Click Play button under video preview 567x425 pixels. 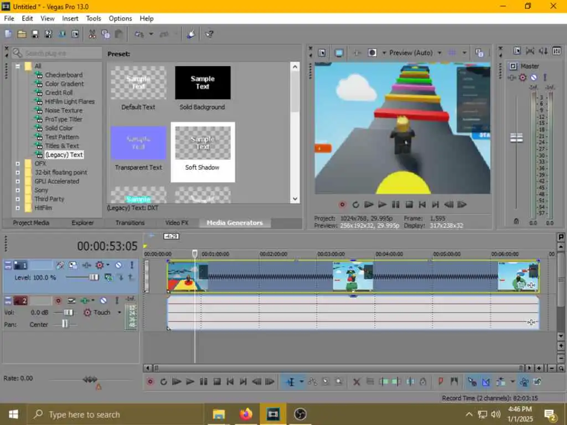click(382, 205)
